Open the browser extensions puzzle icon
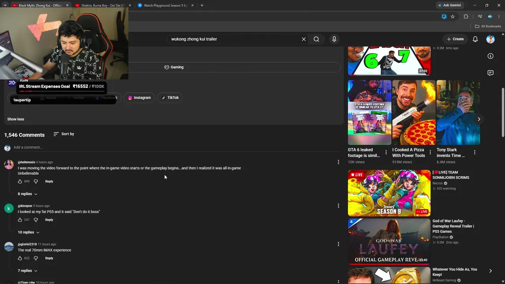 coord(466,17)
